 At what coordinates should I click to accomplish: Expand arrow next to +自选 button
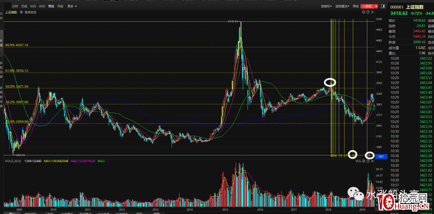(376, 6)
